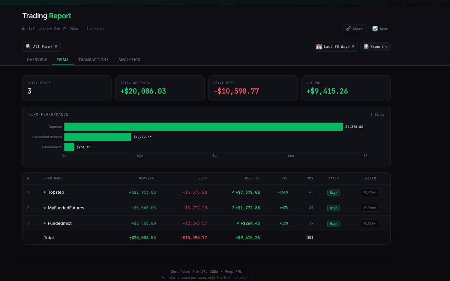Click the $7,378.00 chart bar label

click(354, 127)
